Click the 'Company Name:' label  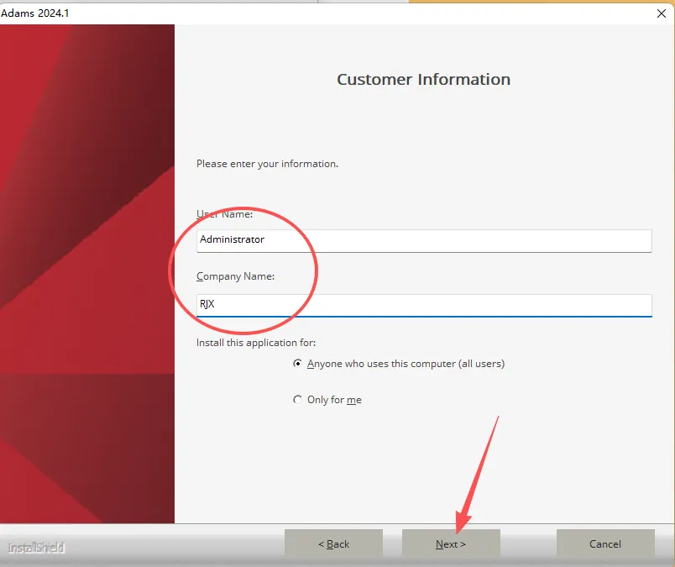(x=235, y=276)
